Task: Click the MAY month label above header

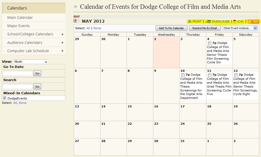Action: tap(77, 17)
